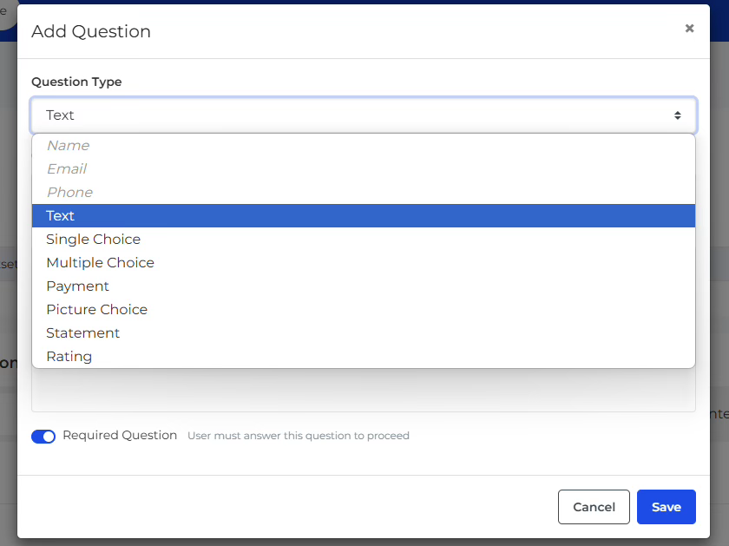Click the Question Type field label

[76, 82]
